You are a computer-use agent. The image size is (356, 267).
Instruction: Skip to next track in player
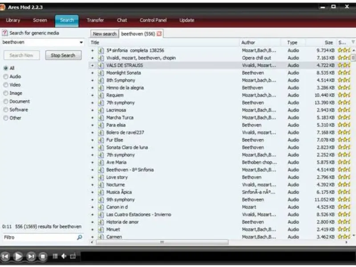click(31, 257)
